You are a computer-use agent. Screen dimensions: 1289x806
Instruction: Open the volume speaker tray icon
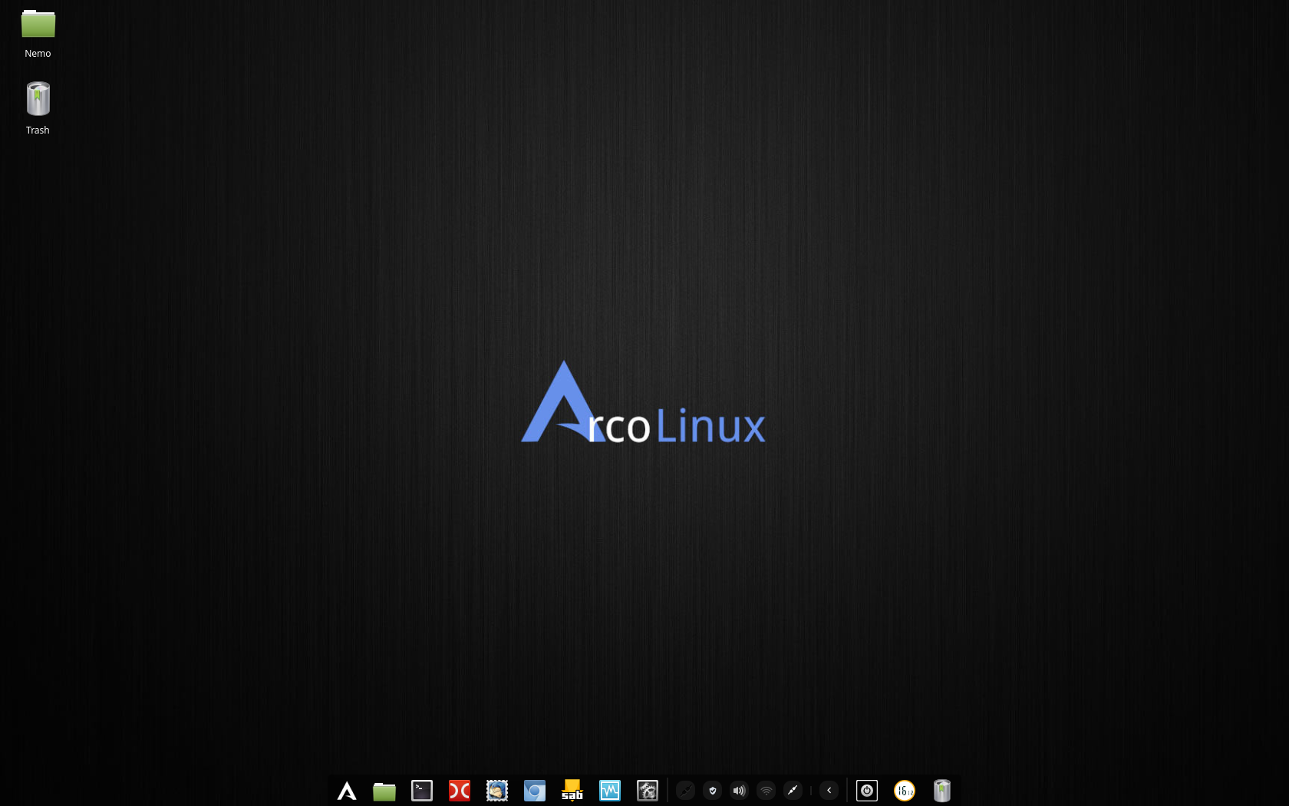[x=740, y=791]
